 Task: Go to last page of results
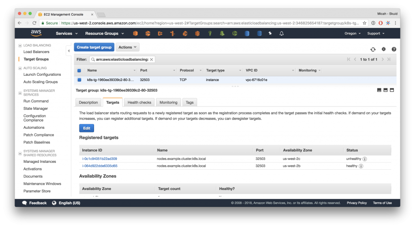tap(389, 59)
